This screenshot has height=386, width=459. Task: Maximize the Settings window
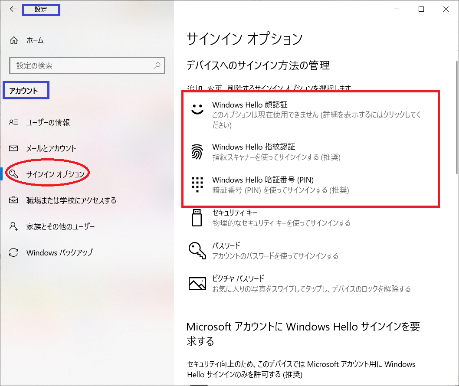421,9
